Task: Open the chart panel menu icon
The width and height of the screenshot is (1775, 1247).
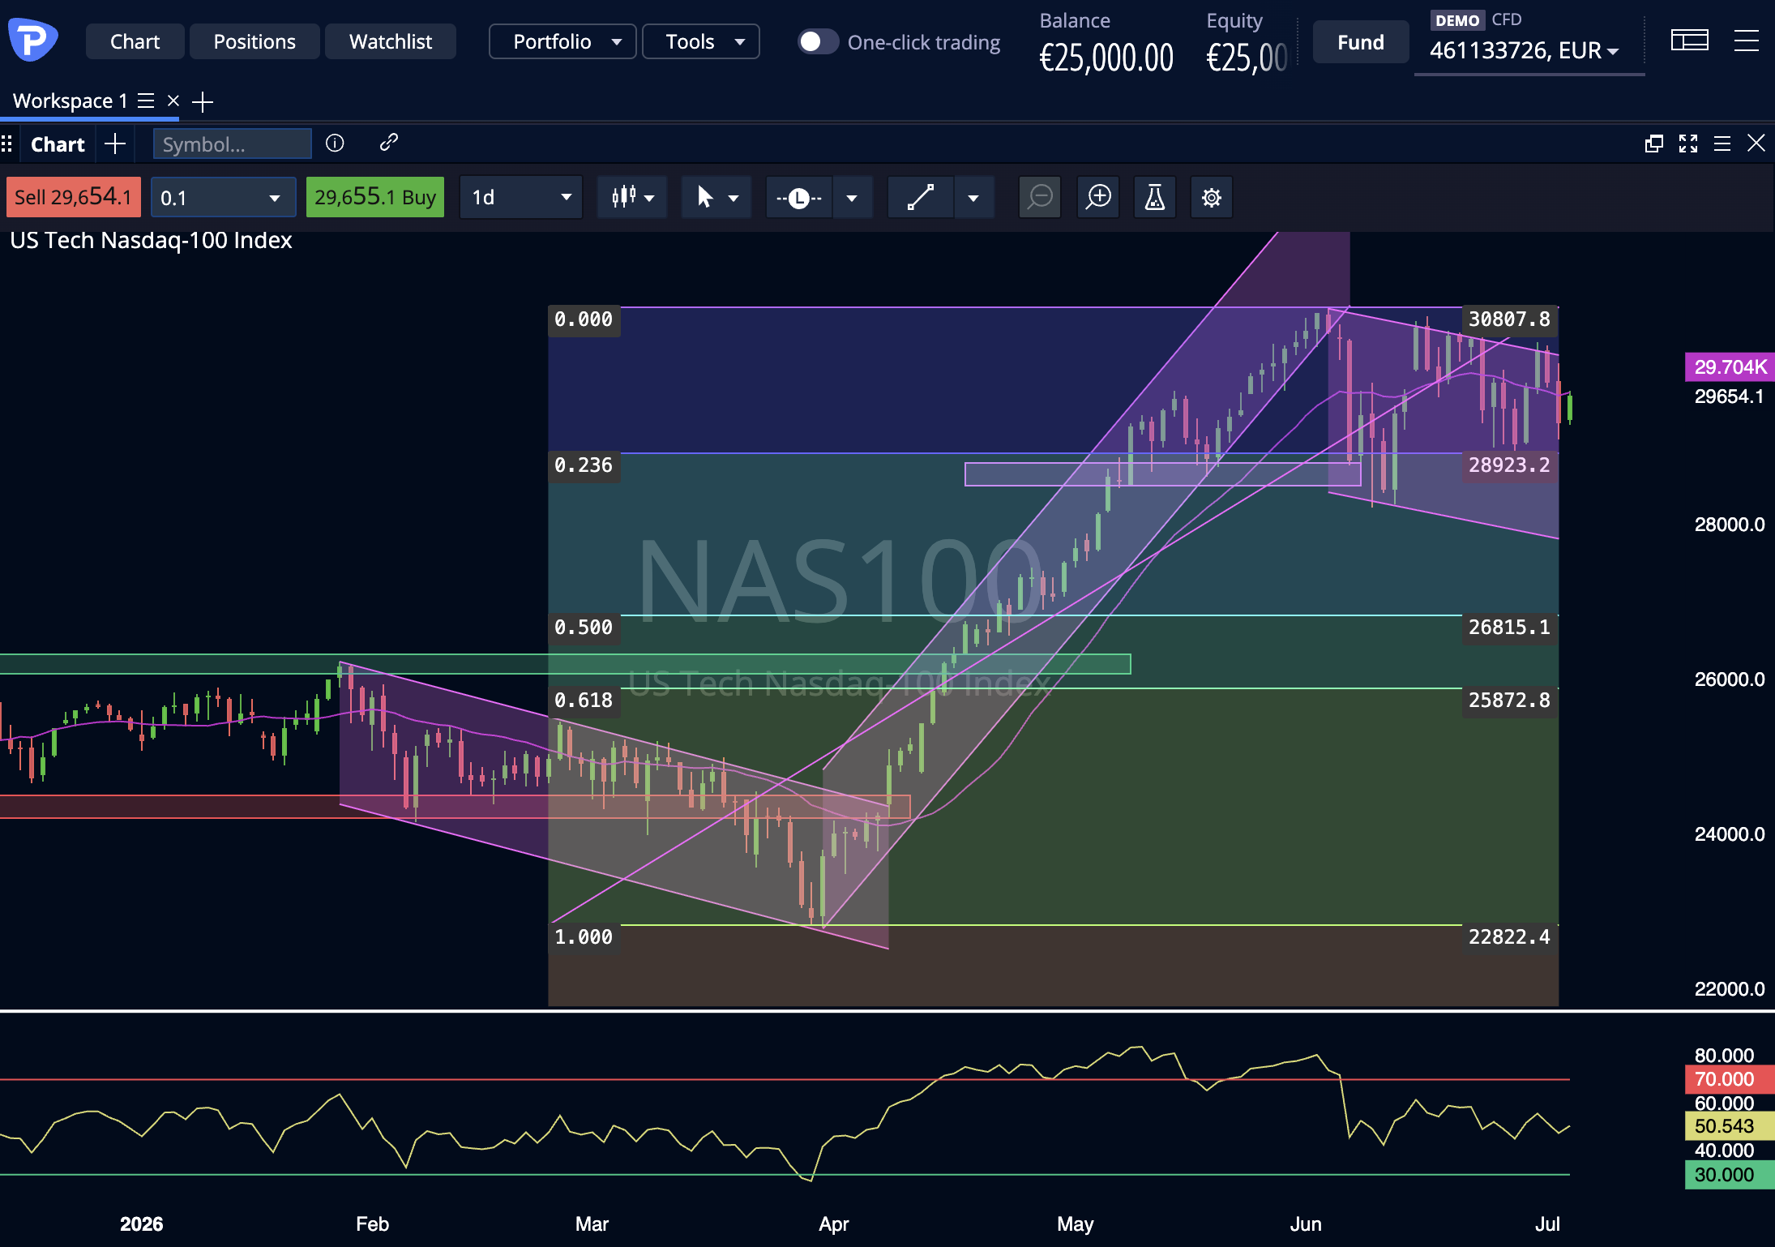Action: click(x=1722, y=144)
